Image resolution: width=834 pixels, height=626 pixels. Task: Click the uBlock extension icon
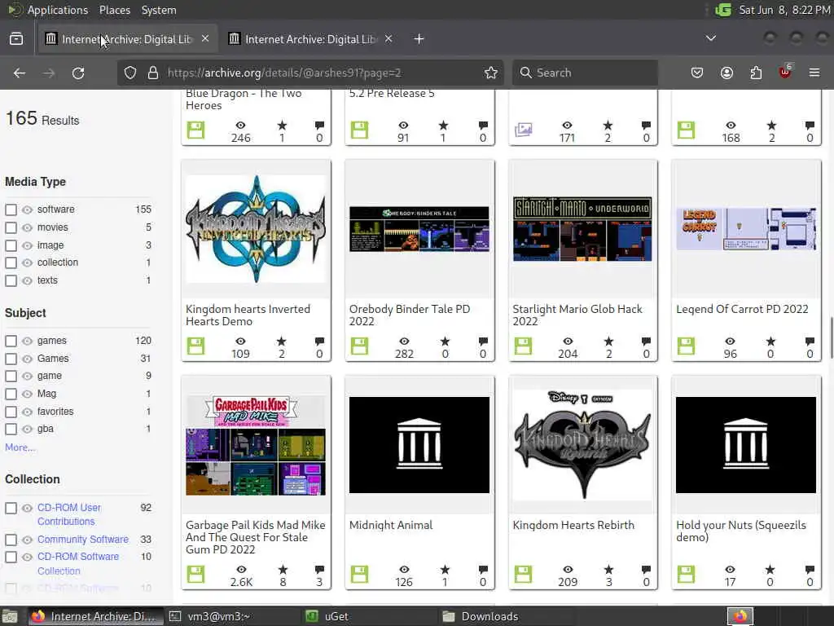click(x=785, y=72)
